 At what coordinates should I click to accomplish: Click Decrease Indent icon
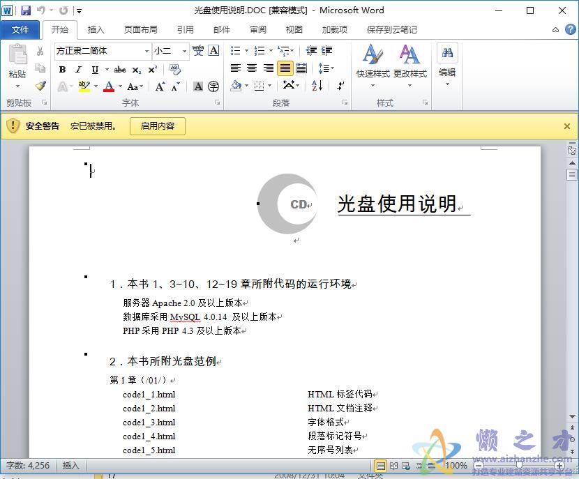point(311,51)
